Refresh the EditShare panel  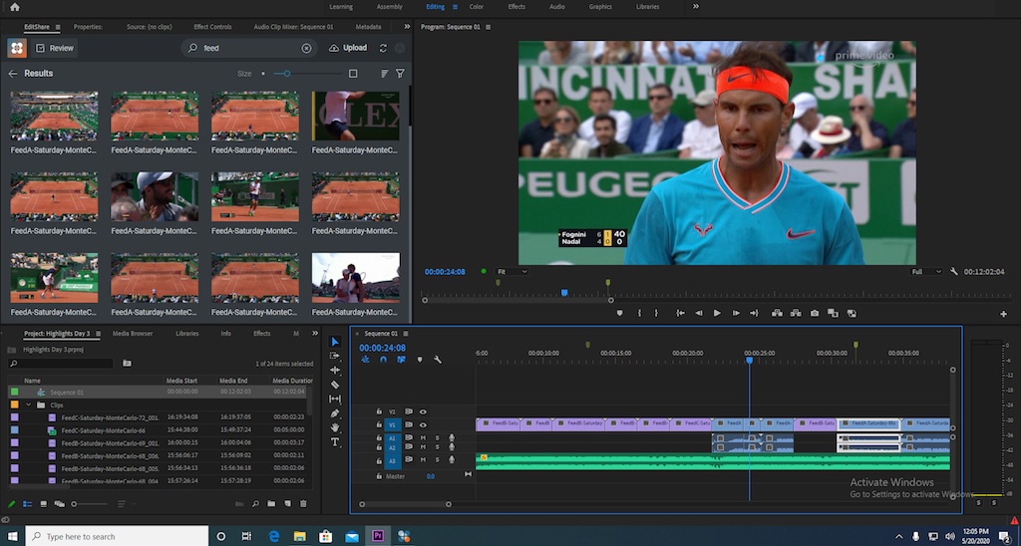(x=383, y=48)
